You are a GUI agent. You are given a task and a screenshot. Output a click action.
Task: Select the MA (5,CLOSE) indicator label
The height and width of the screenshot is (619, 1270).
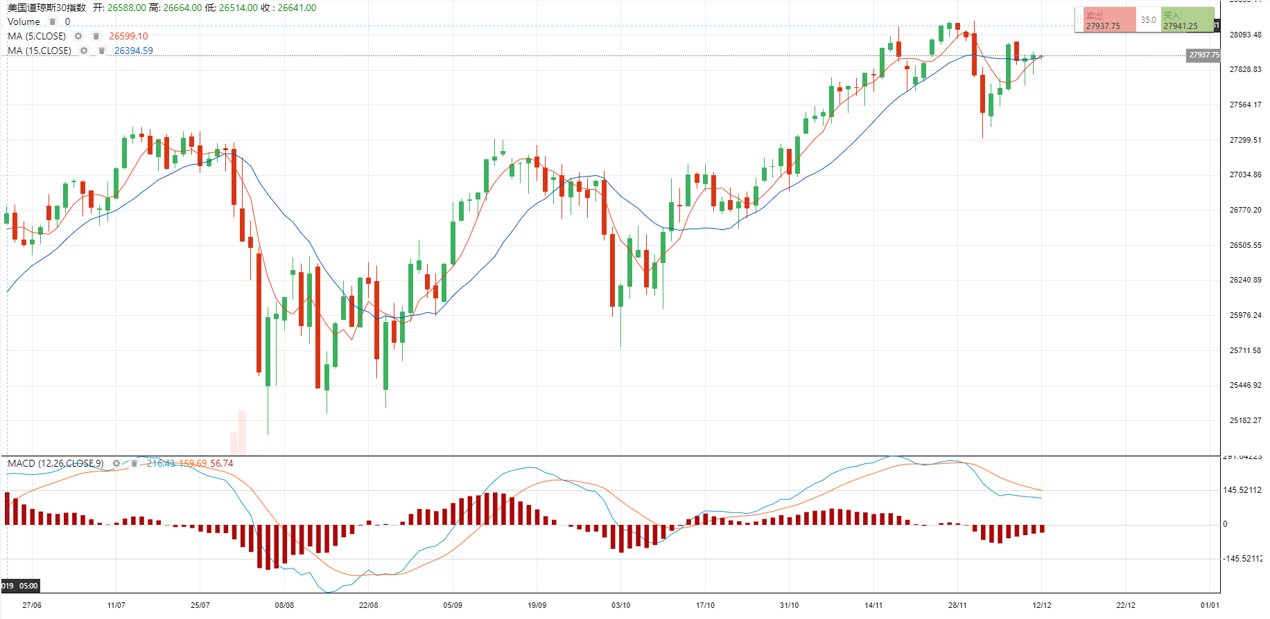pyautogui.click(x=37, y=36)
